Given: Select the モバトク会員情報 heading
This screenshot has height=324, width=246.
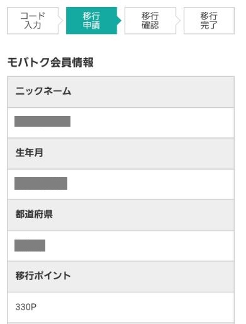Looking at the screenshot, I should 50,62.
